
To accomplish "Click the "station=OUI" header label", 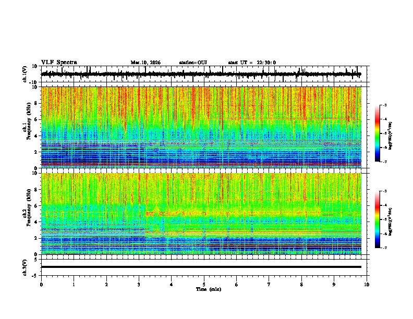I will (193, 63).
